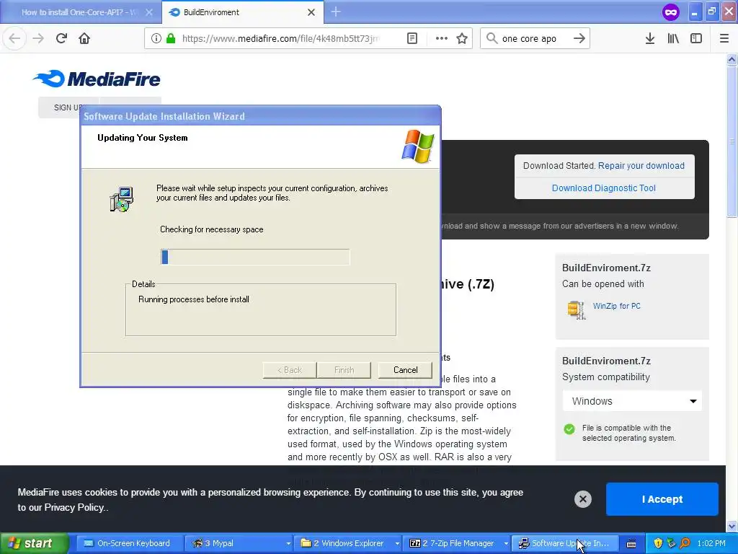Click the security shield tray icon

658,543
